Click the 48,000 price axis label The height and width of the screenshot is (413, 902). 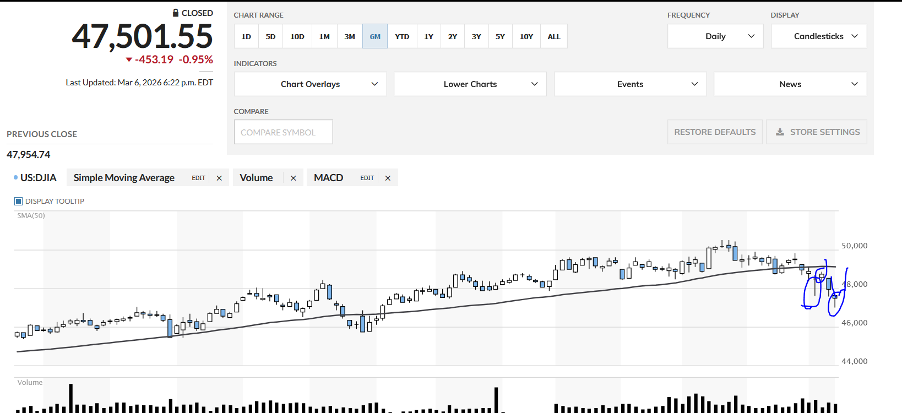click(854, 284)
